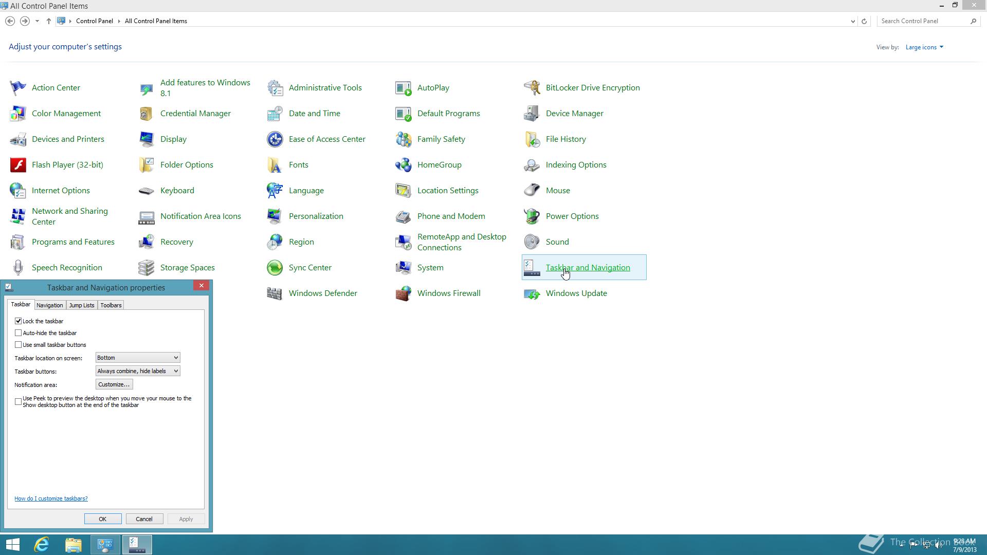Viewport: 987px width, 555px height.
Task: Click the Sound speaker icon
Action: 532,242
